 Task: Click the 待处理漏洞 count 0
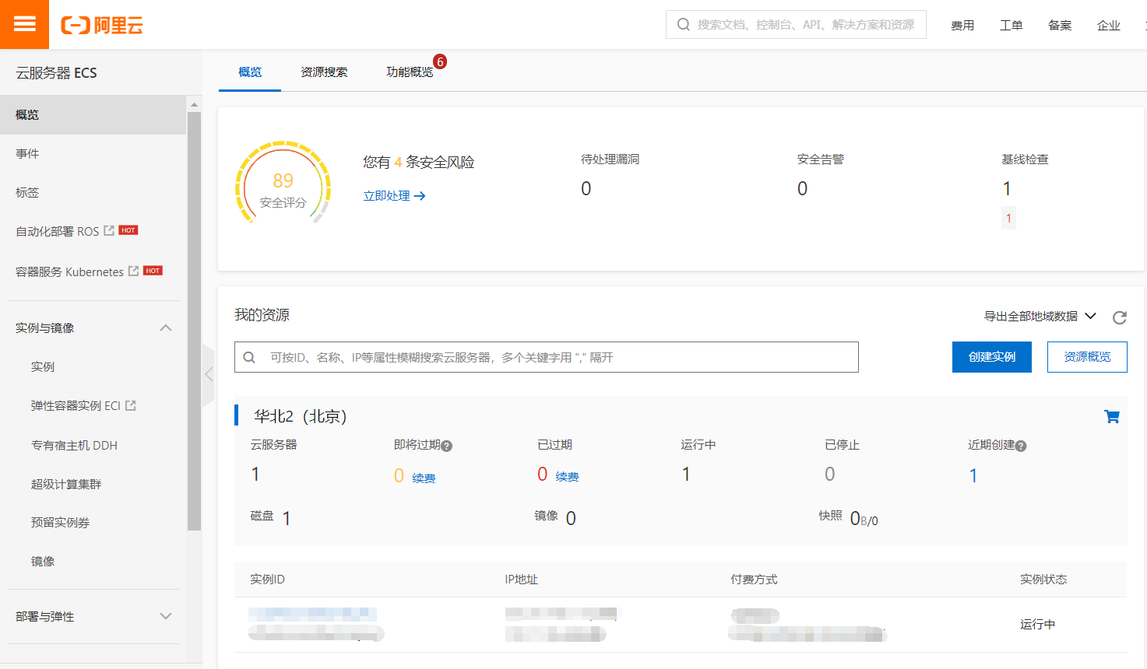[x=586, y=188]
